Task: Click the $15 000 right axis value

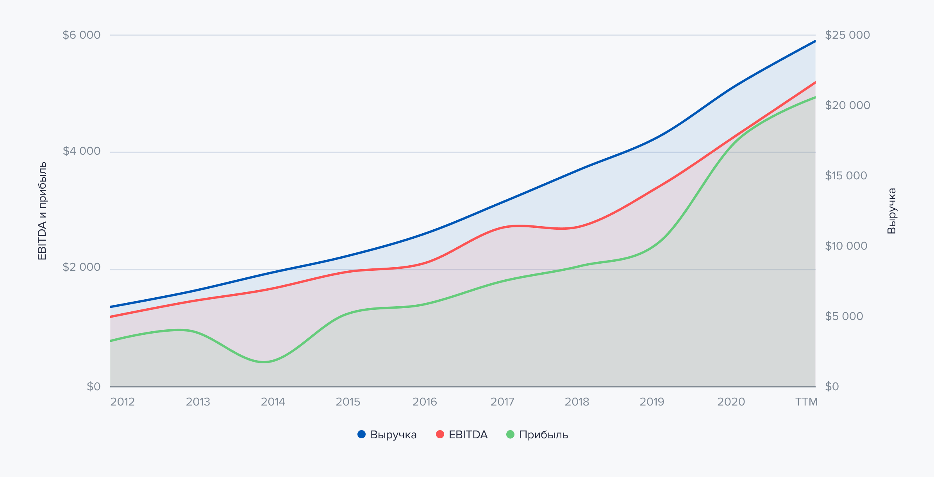Action: tap(846, 176)
